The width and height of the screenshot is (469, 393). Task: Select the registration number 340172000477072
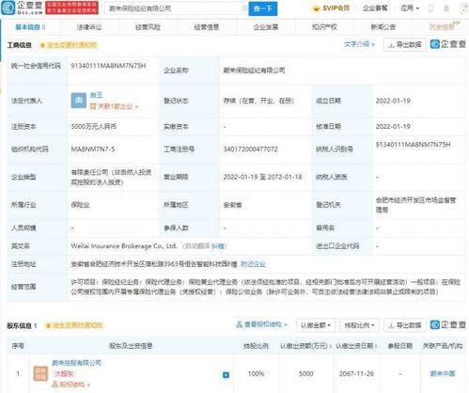[250, 149]
